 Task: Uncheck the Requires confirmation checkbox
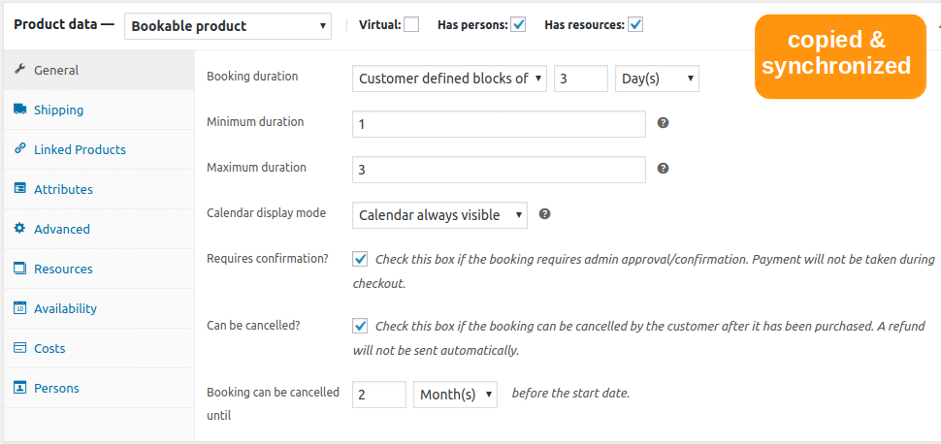tap(360, 259)
